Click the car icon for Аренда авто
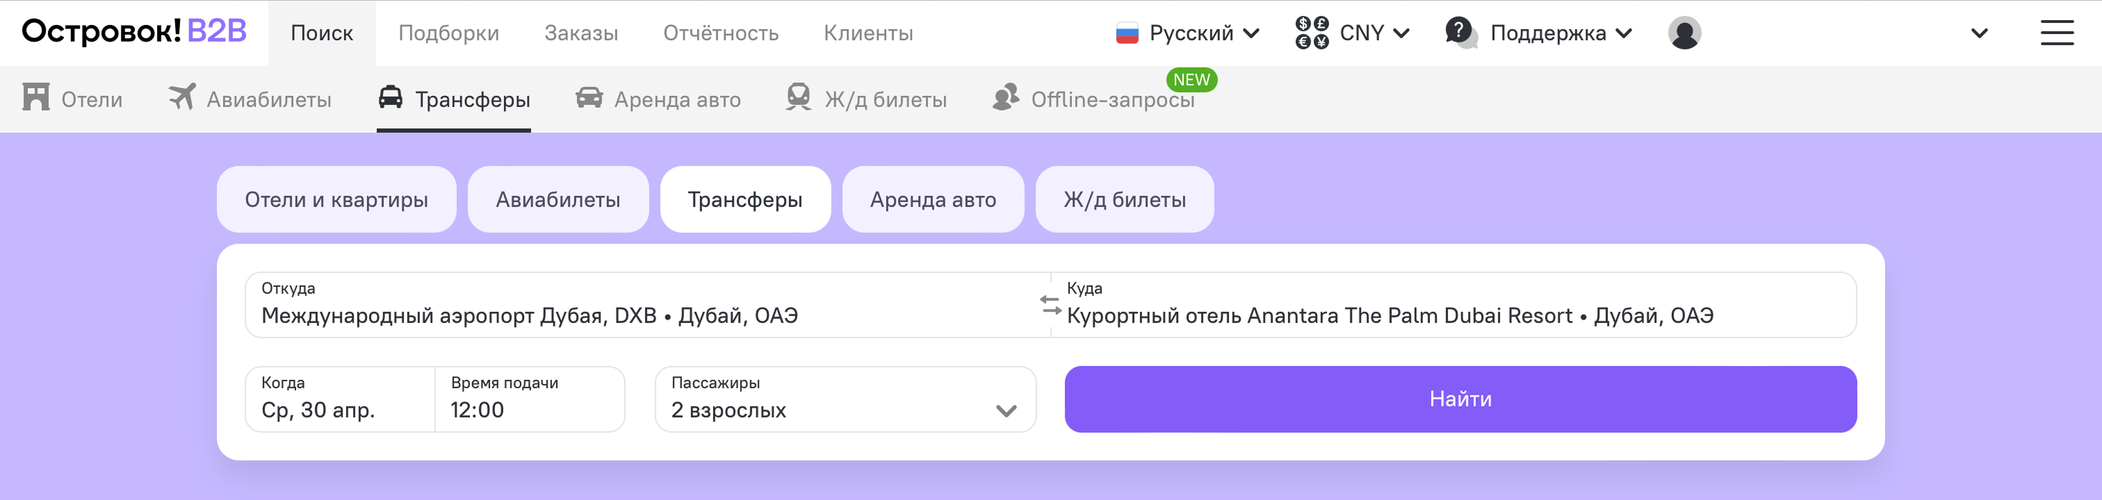 pos(588,98)
